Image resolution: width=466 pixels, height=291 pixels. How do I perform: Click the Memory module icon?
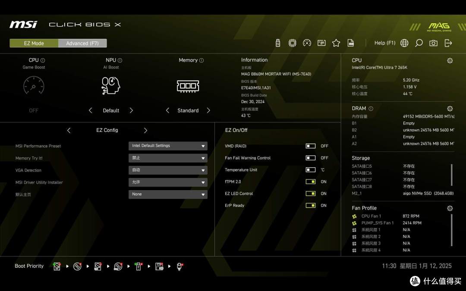coord(188,86)
